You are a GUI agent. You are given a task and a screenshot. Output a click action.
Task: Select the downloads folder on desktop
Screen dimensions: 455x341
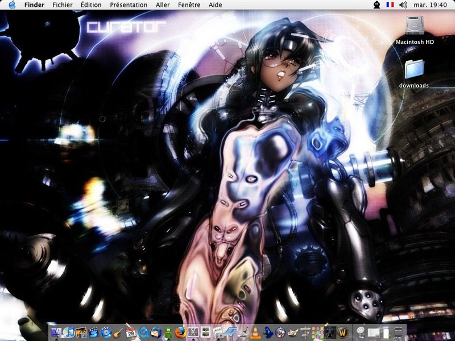(x=415, y=69)
